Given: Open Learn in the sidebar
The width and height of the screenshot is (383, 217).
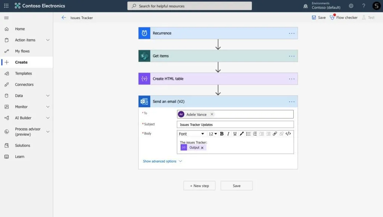Looking at the screenshot, I should [27, 157].
